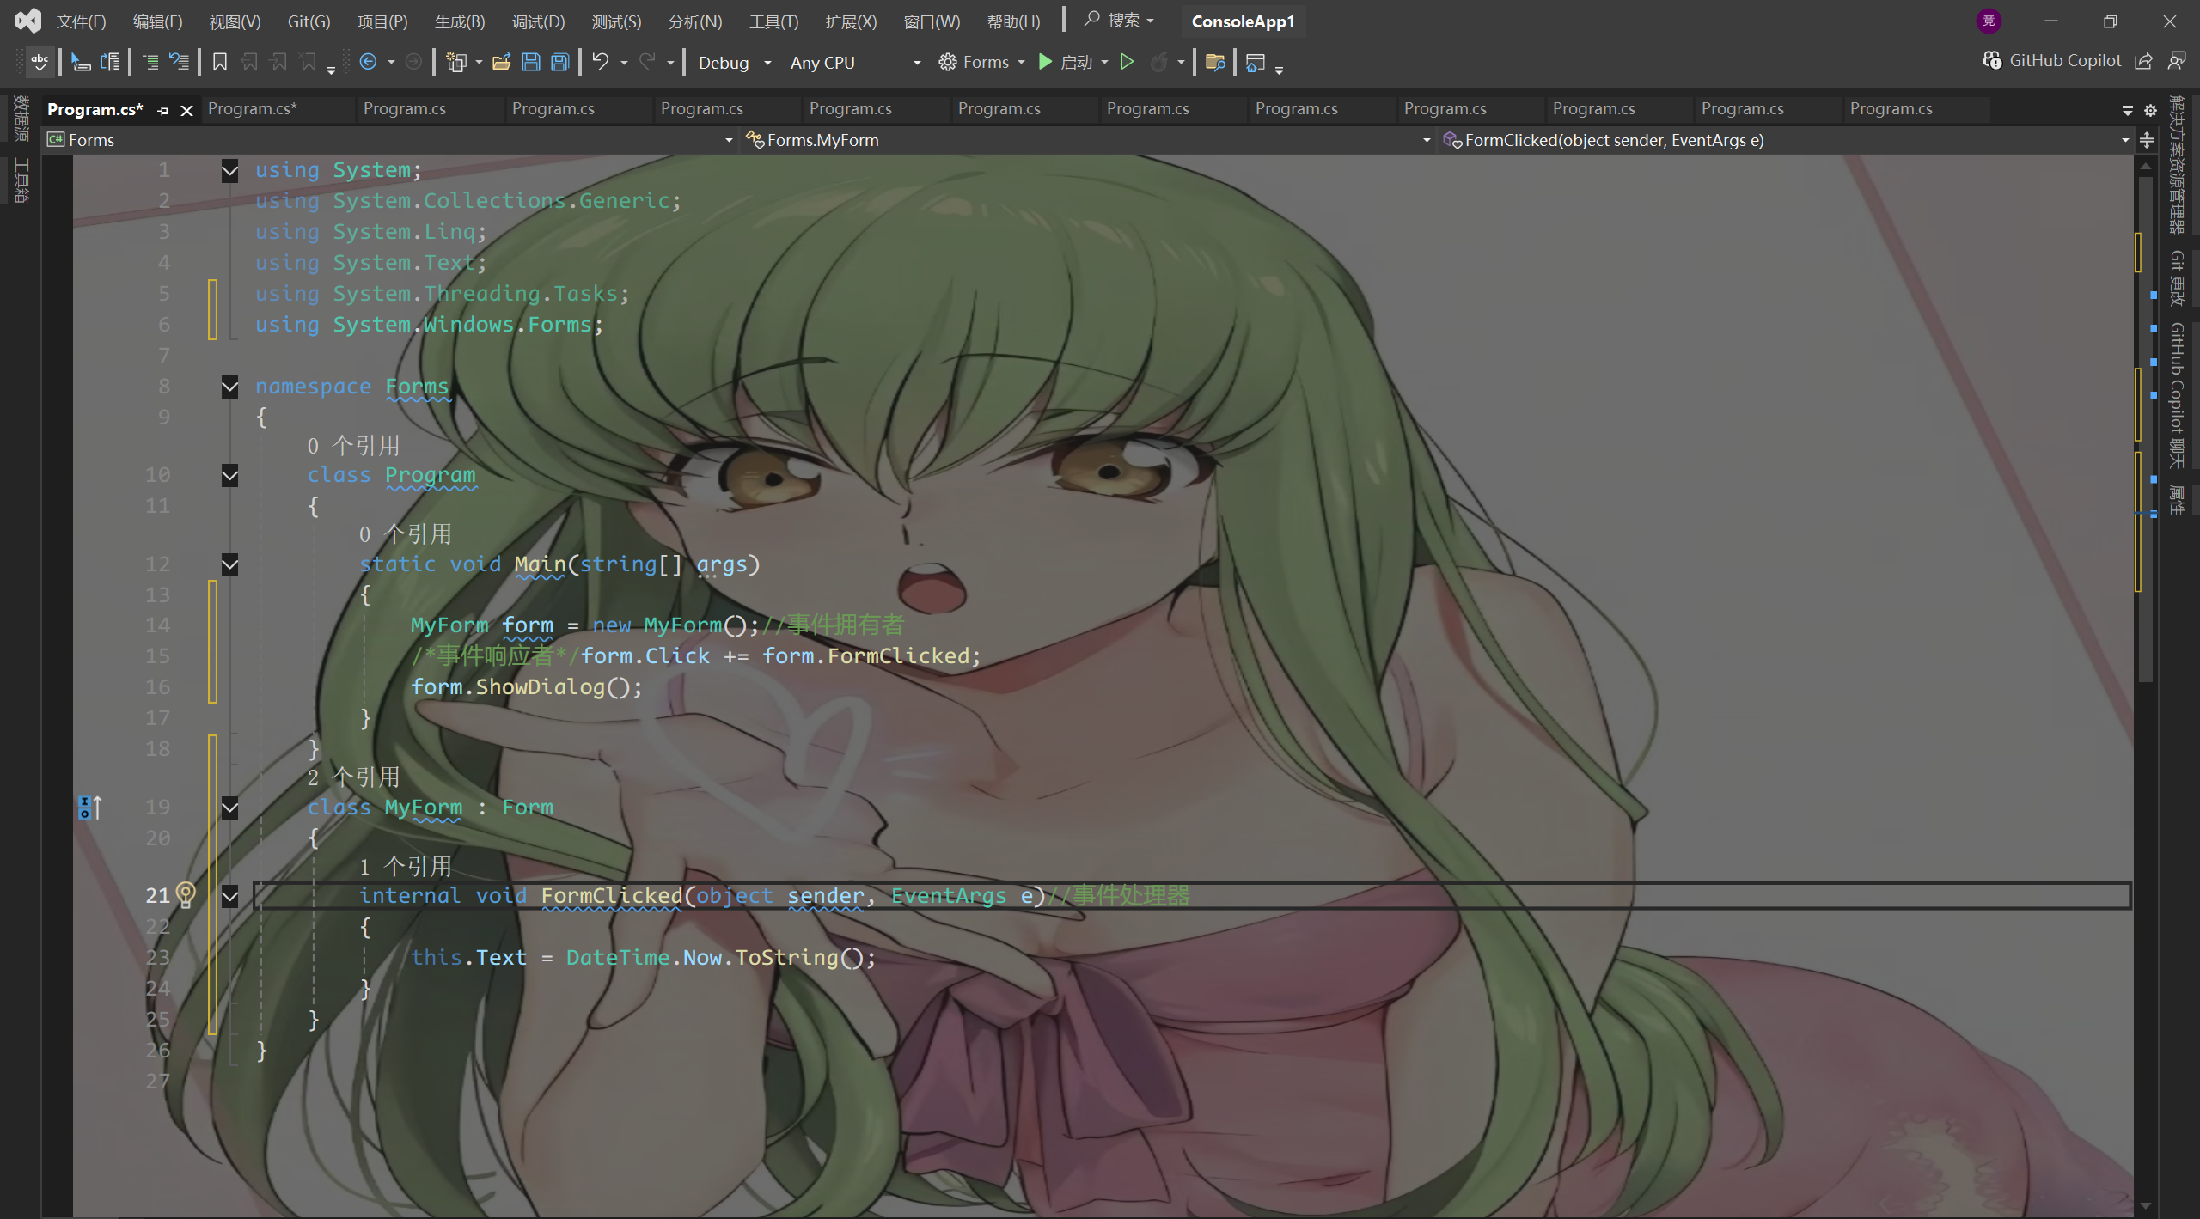
Task: Open the 编辑(E) menu
Action: [158, 21]
